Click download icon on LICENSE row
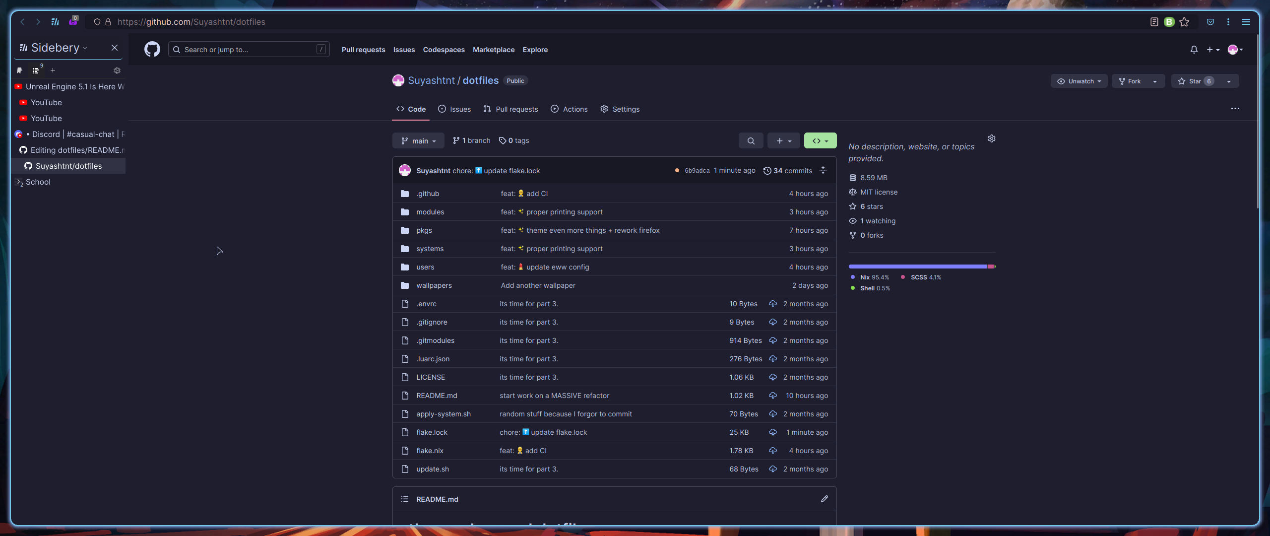This screenshot has height=536, width=1270. tap(773, 377)
